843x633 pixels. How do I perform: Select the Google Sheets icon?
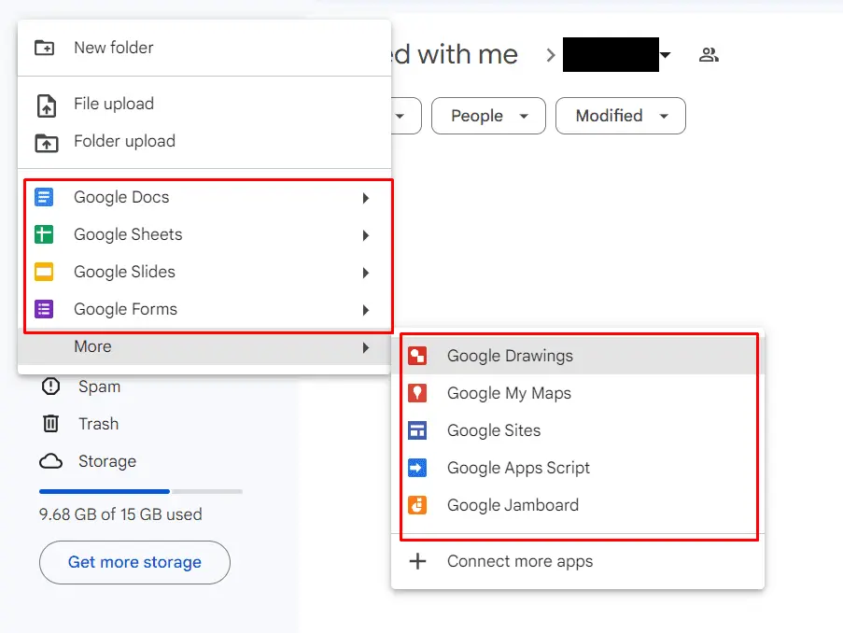click(44, 234)
